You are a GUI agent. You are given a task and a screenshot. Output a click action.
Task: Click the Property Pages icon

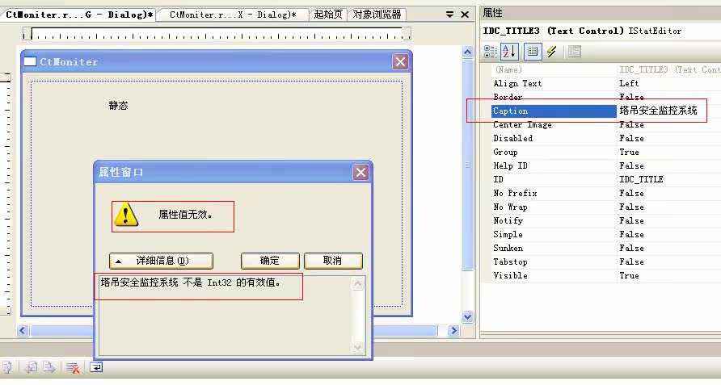[x=575, y=52]
